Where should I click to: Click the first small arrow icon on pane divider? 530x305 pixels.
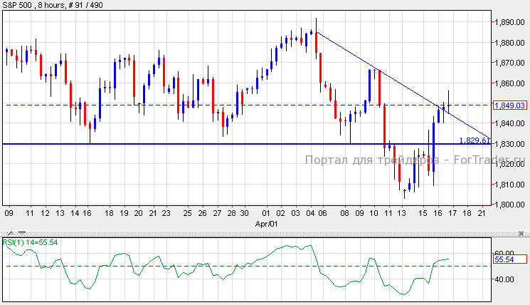tap(11, 234)
